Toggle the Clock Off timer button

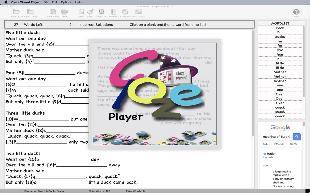click(x=125, y=13)
